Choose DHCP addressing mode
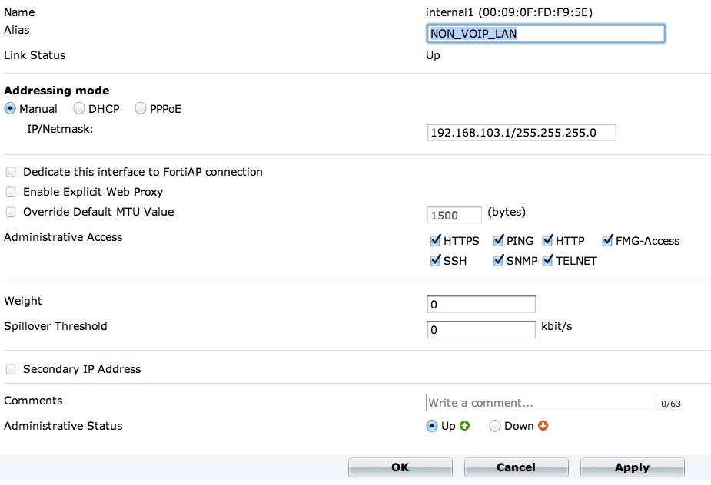This screenshot has height=485, width=711. click(79, 109)
